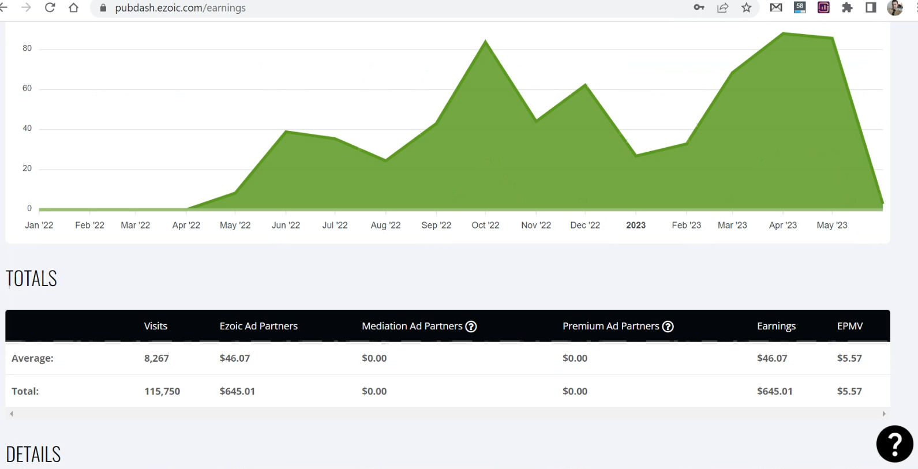Click the Apr '22 axis label

pyautogui.click(x=186, y=225)
